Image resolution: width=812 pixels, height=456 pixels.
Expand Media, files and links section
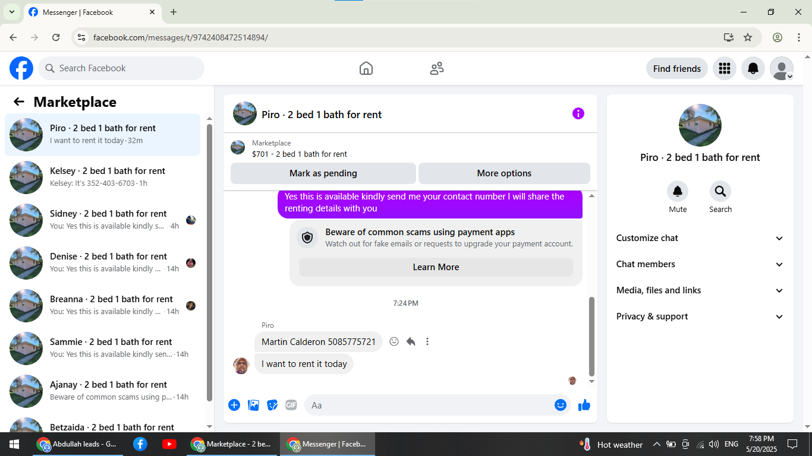(700, 290)
